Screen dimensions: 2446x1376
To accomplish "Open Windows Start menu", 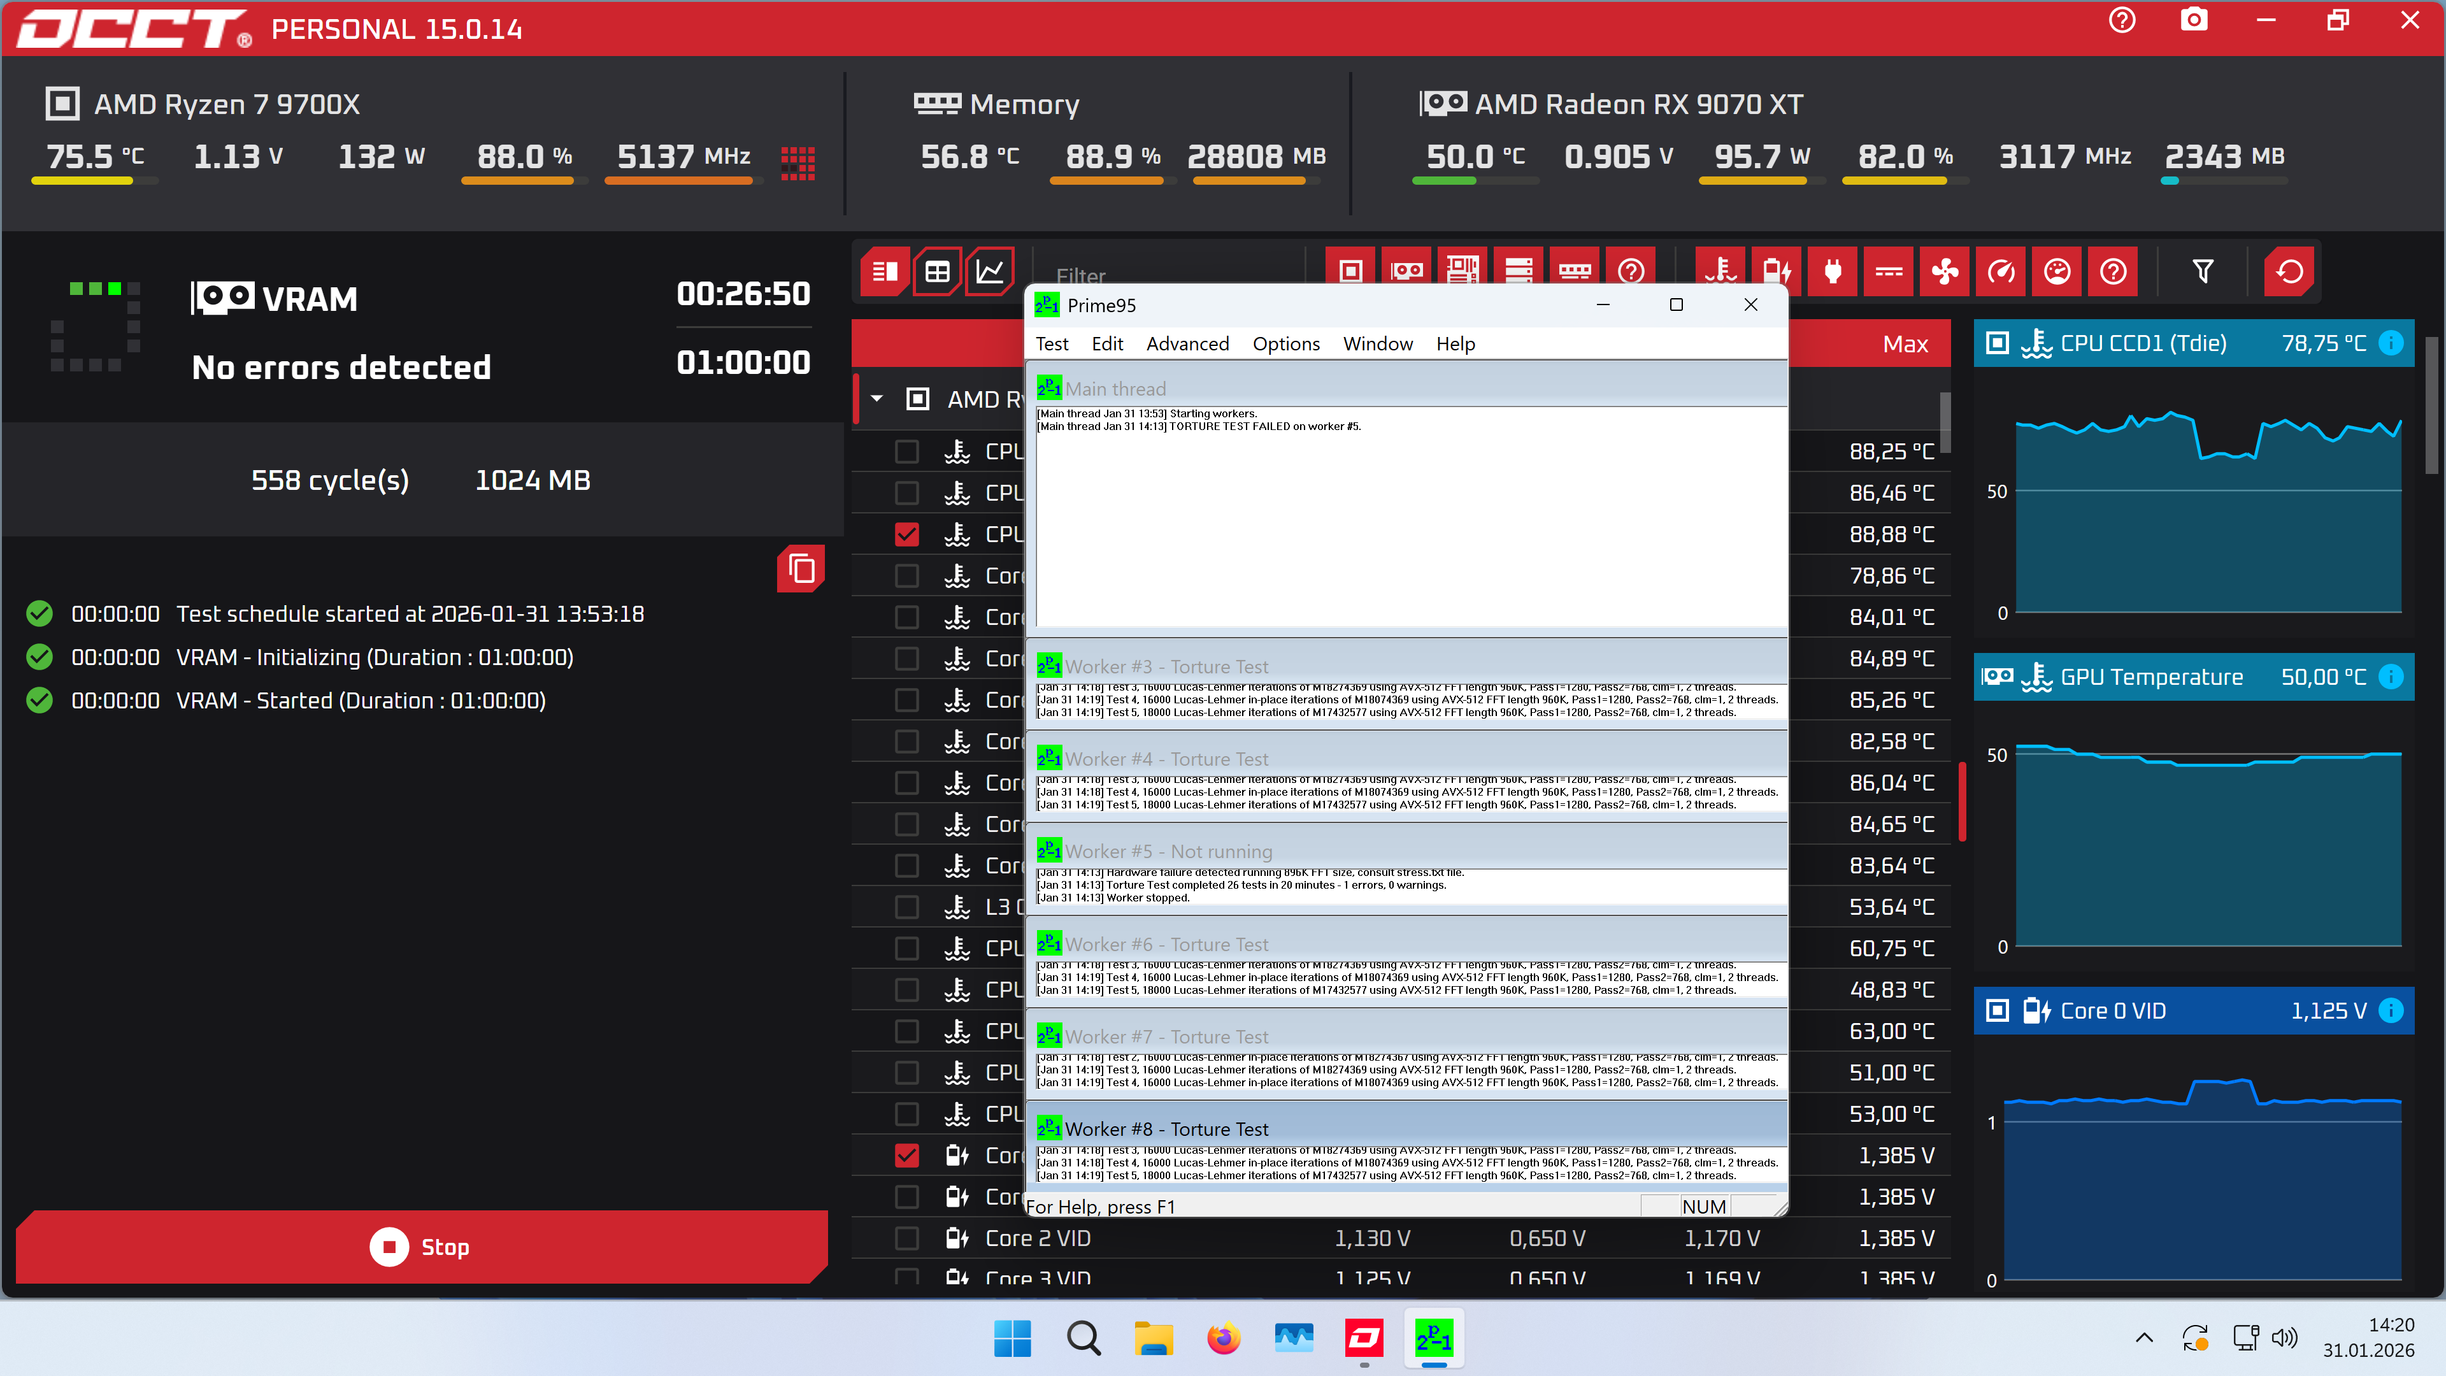I will [1012, 1339].
